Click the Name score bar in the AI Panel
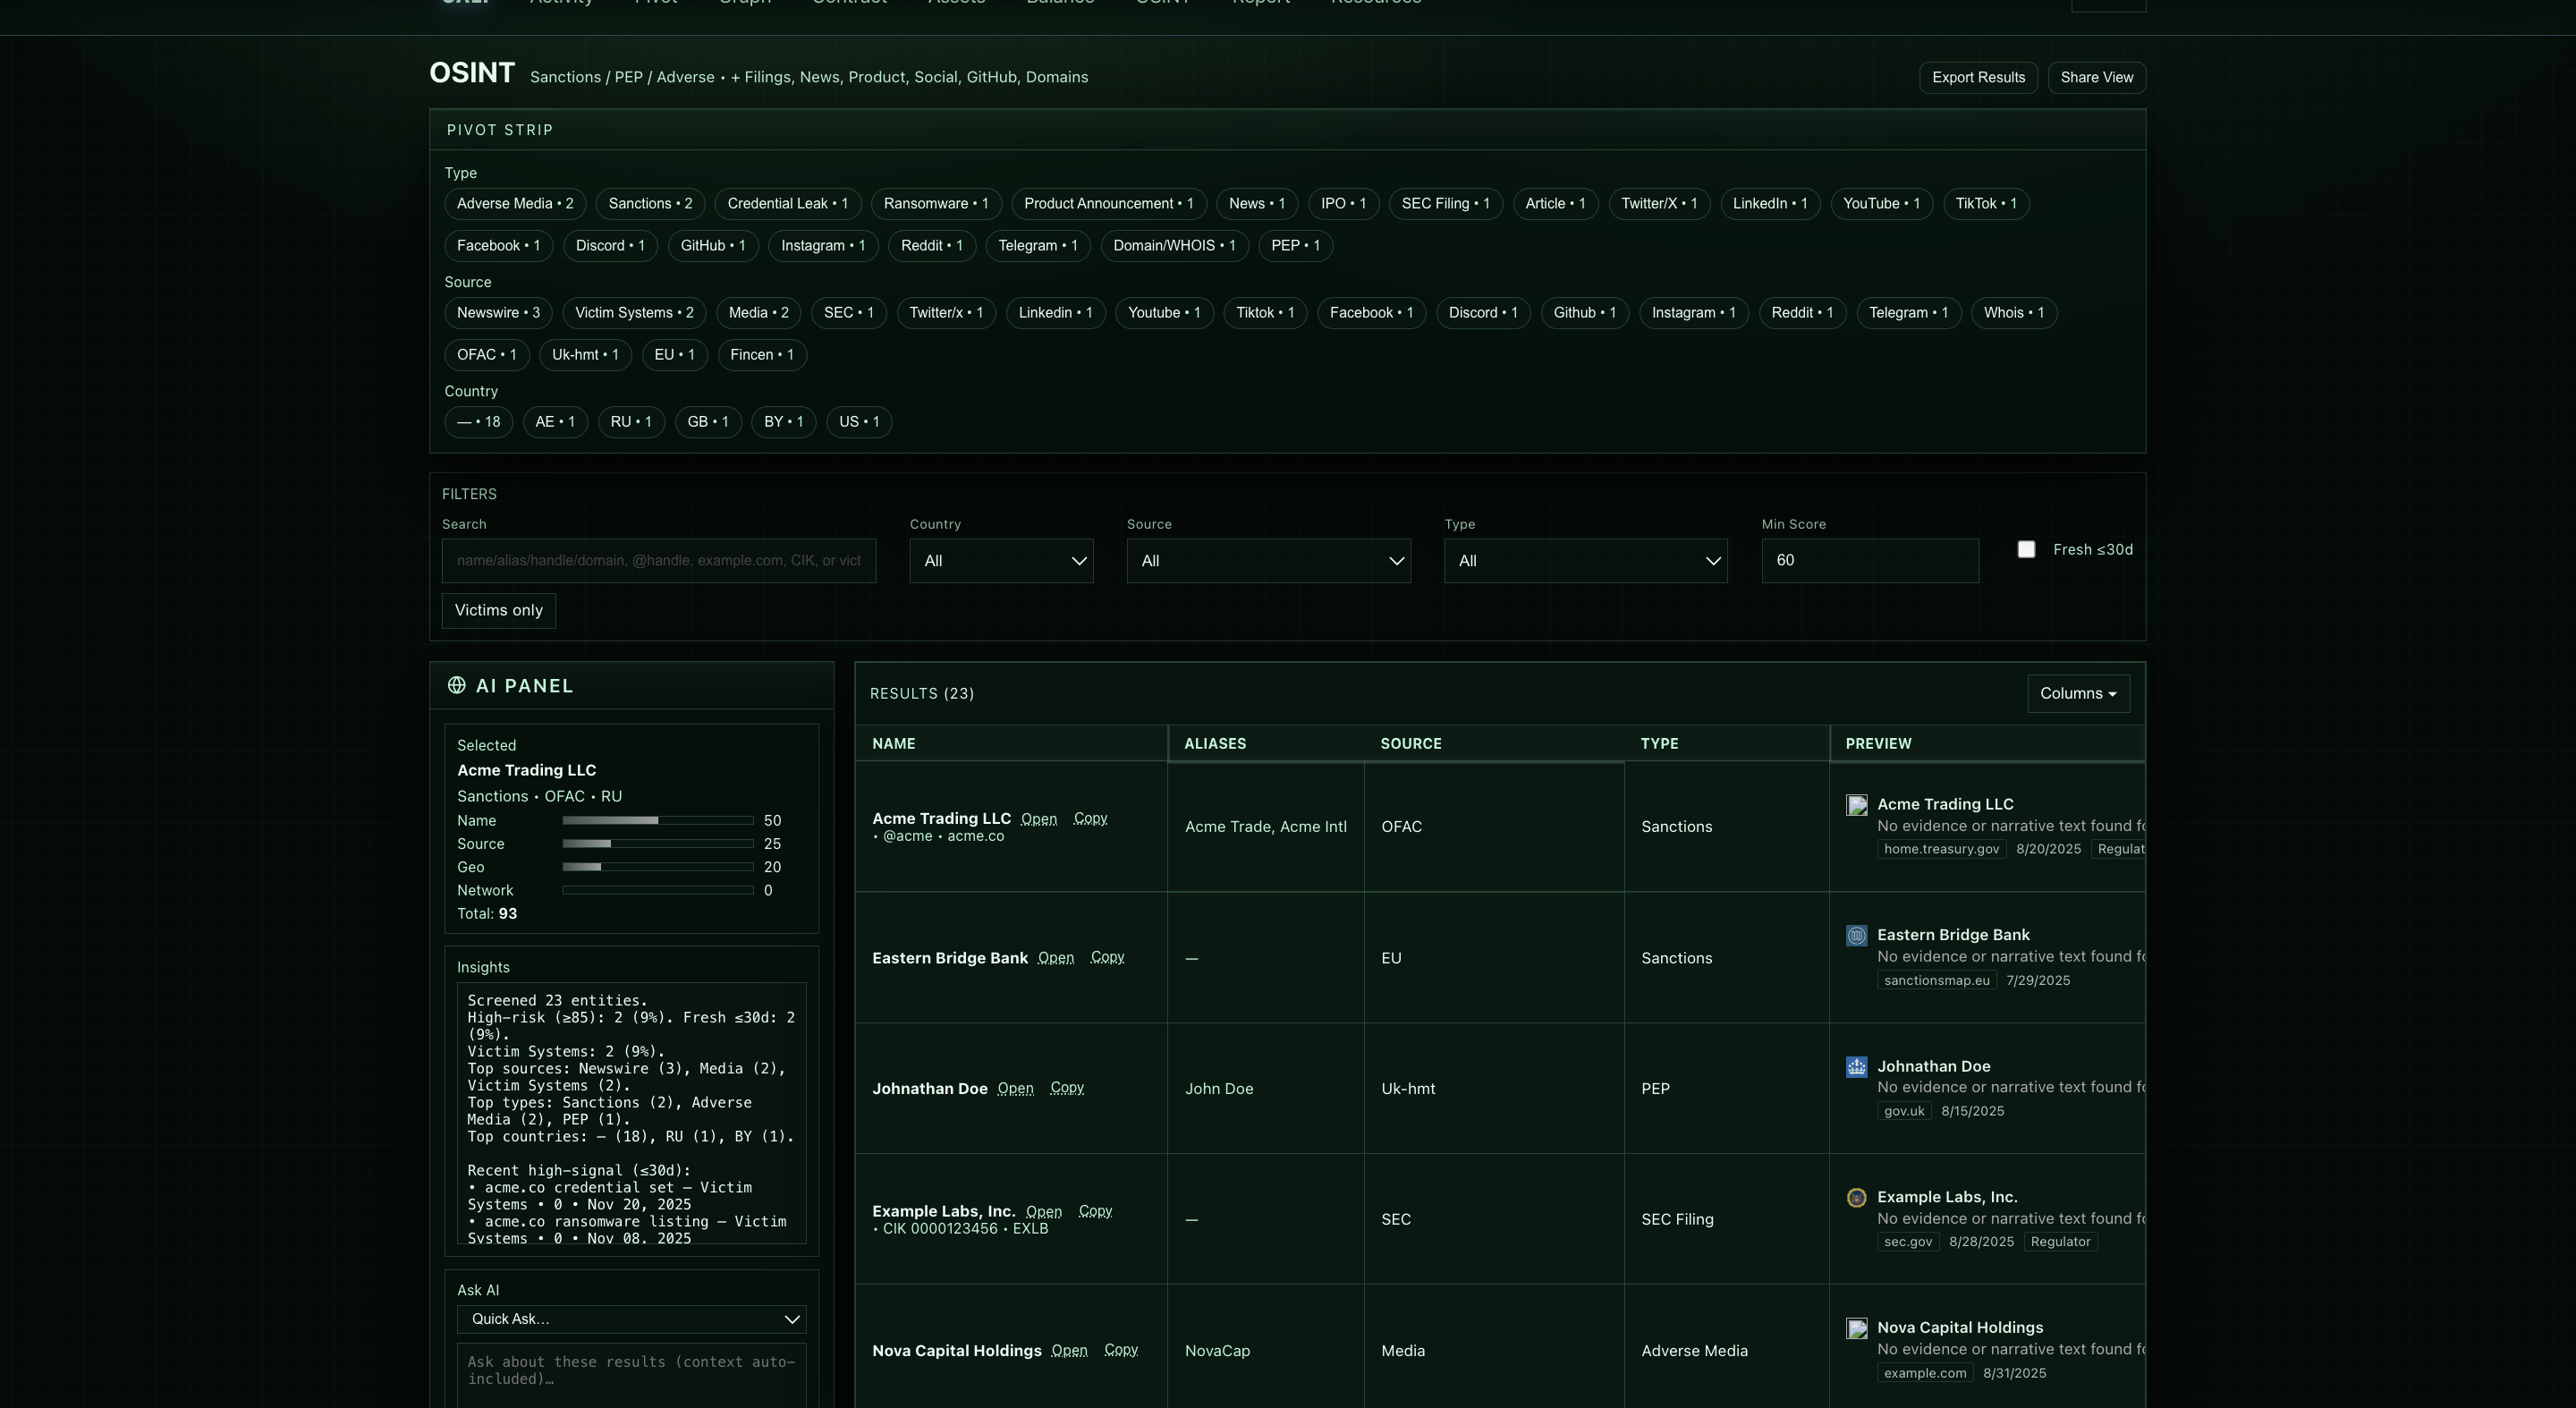Image resolution: width=2576 pixels, height=1408 pixels. [x=657, y=820]
